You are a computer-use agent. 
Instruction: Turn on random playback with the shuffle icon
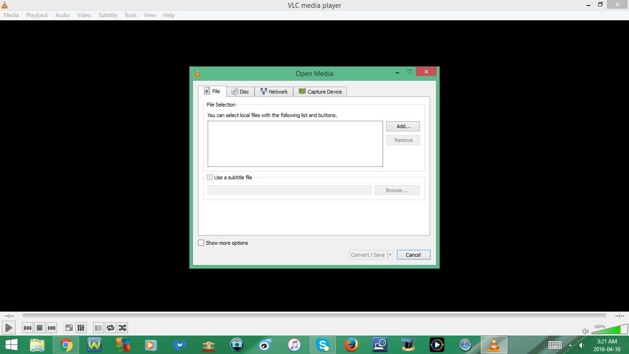click(122, 328)
